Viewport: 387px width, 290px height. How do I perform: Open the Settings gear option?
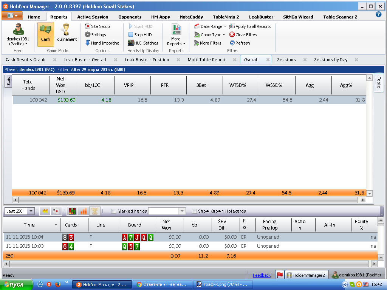coord(96,35)
